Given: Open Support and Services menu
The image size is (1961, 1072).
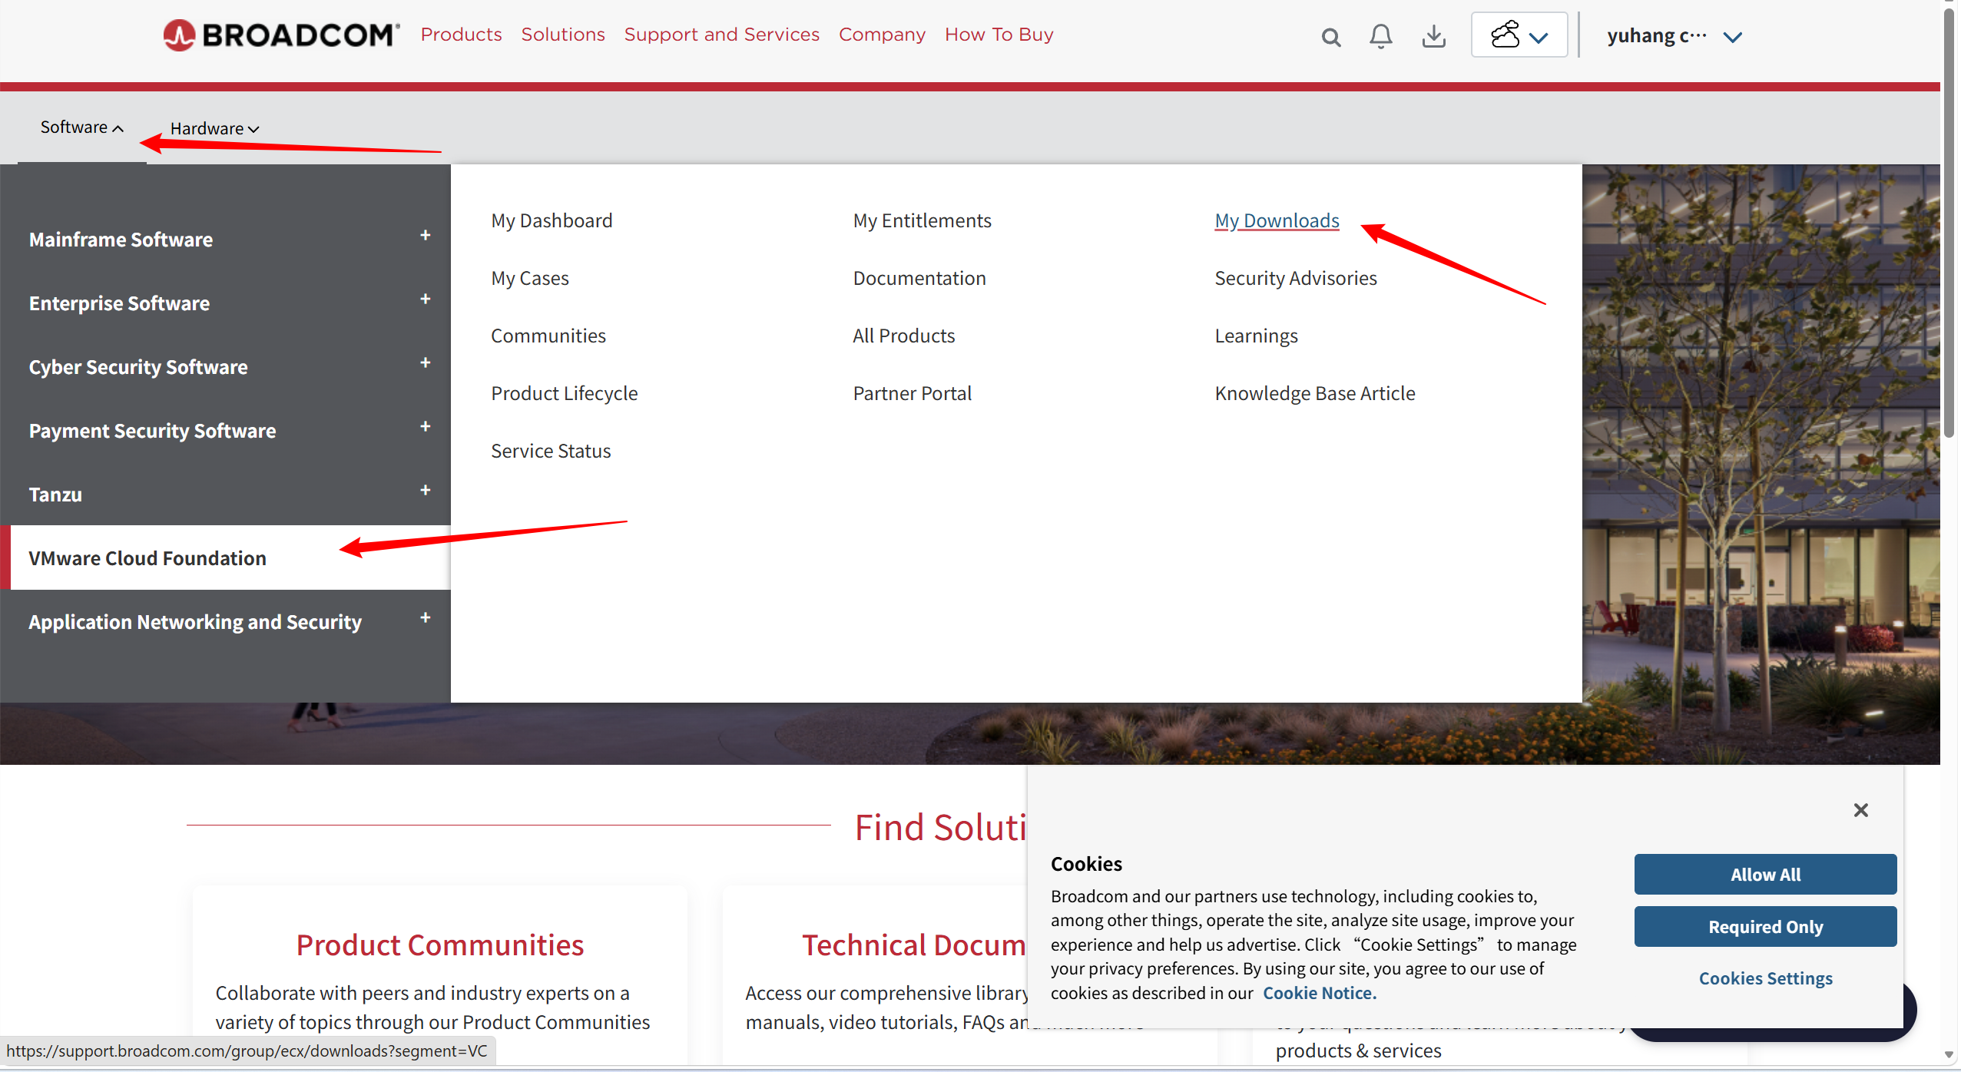Looking at the screenshot, I should (721, 35).
